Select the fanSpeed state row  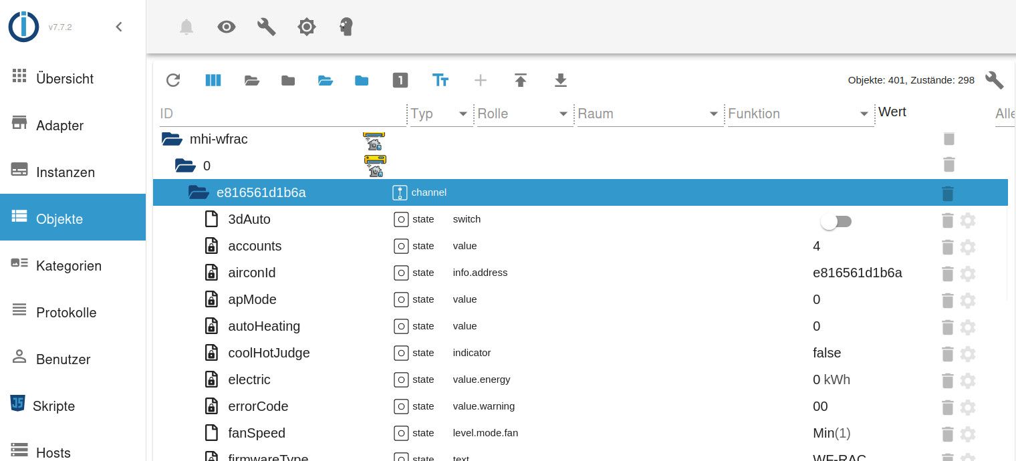[580, 433]
